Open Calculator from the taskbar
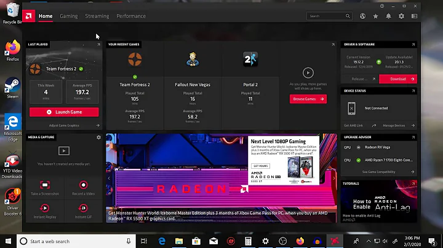443x248 pixels. pyautogui.click(x=248, y=241)
